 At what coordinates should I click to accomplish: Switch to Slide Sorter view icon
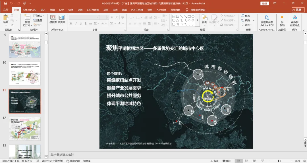tap(246, 161)
